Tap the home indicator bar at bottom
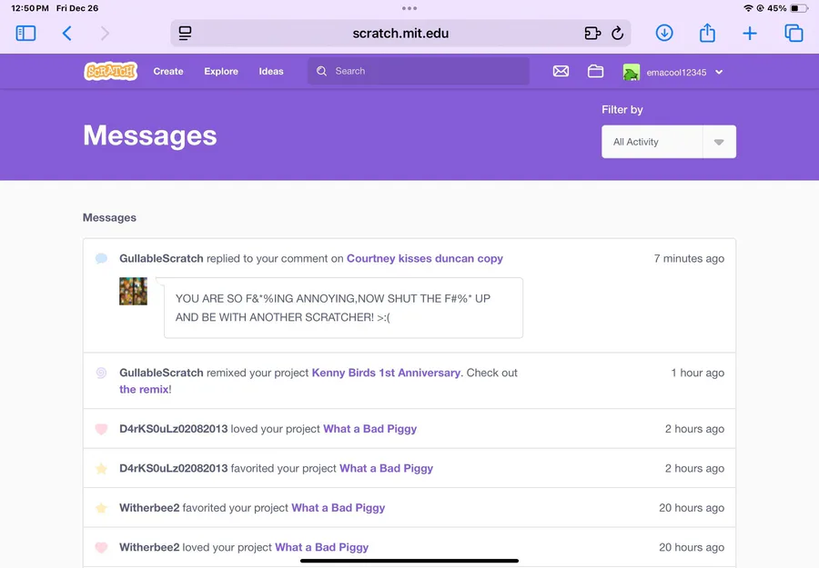The width and height of the screenshot is (819, 568). tap(409, 561)
